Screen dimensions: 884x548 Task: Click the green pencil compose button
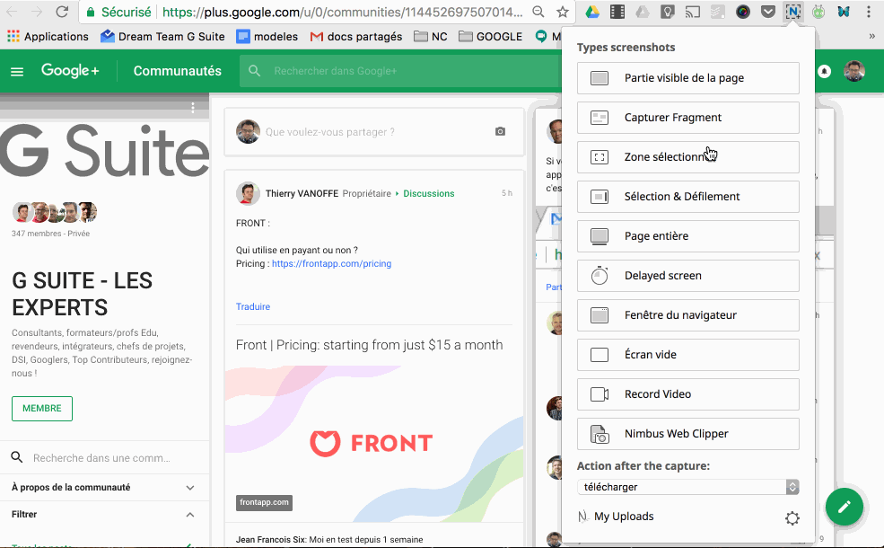pos(844,507)
